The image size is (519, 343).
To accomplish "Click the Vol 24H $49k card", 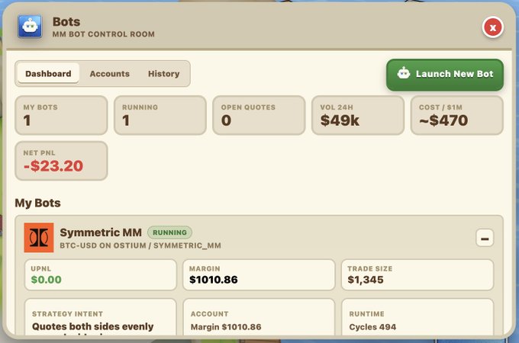I will tap(358, 115).
